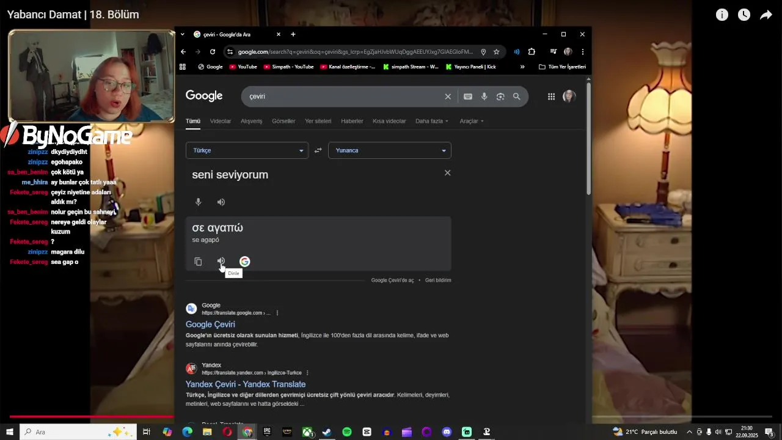The width and height of the screenshot is (782, 440).
Task: Close the çeviri - Google'da Ara tab
Action: coord(279,34)
